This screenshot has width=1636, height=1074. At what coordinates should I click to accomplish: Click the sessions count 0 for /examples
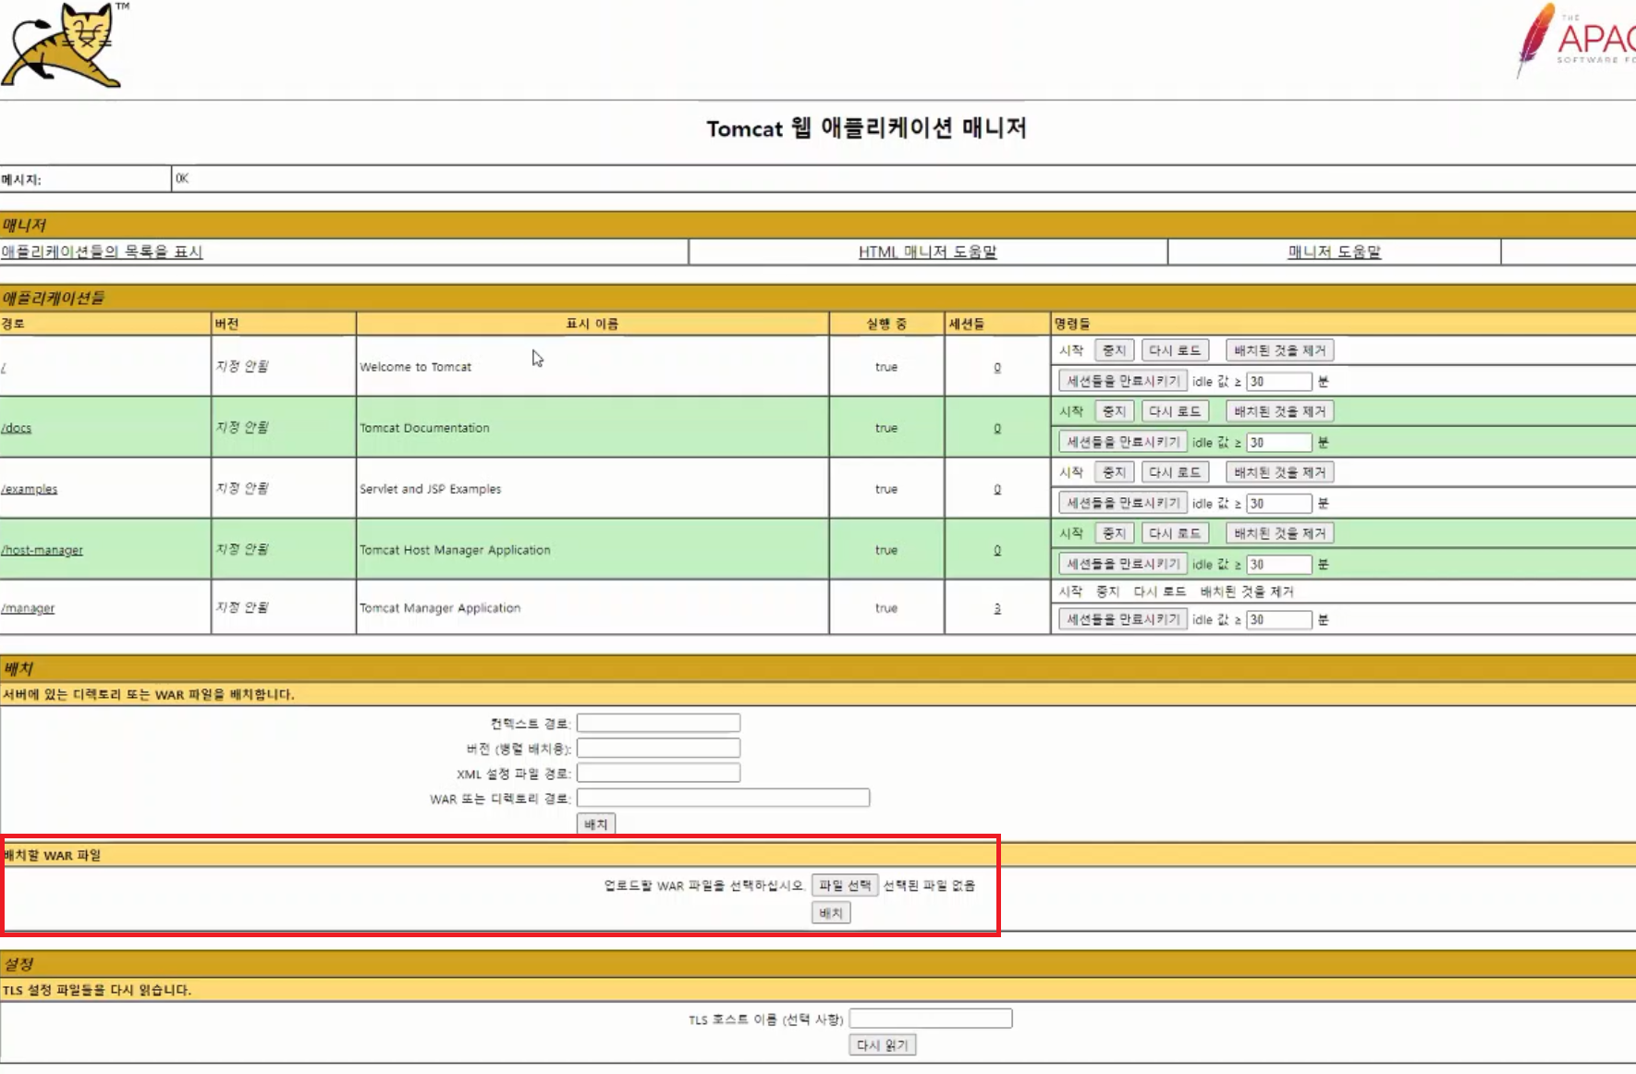(x=997, y=489)
